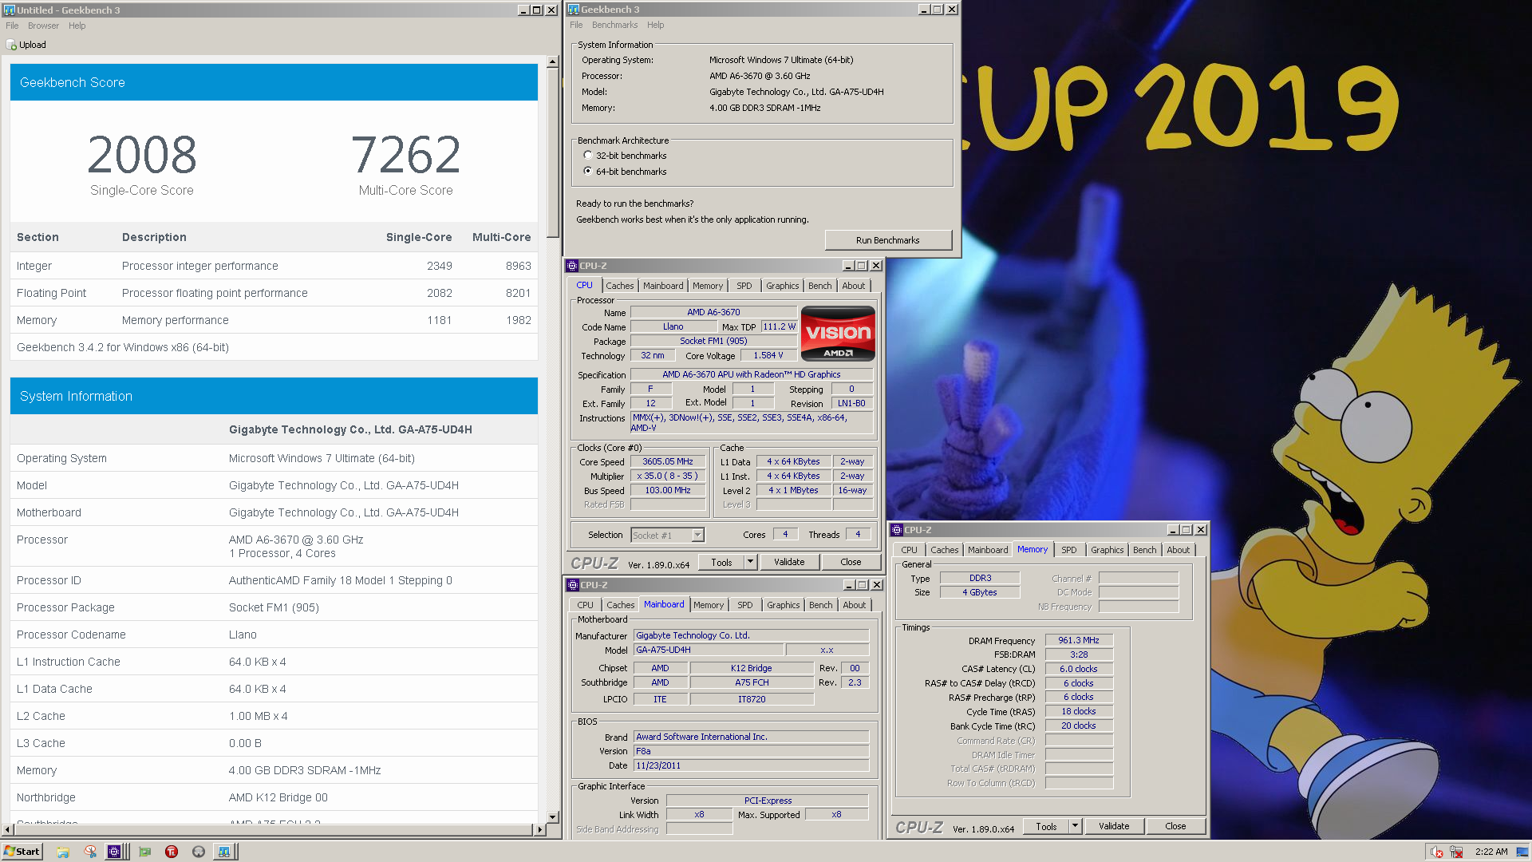Click scroll down arrow in Geekbench results

[552, 817]
